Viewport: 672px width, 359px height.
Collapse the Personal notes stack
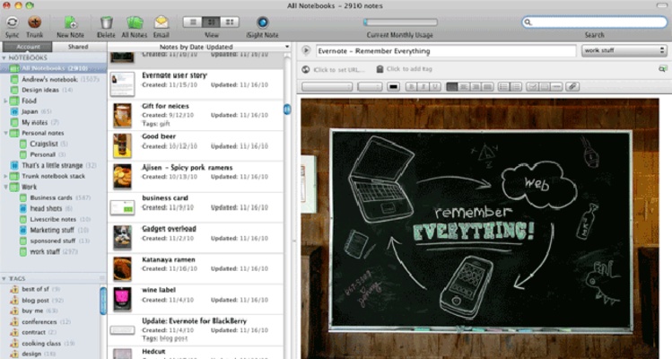[5, 133]
